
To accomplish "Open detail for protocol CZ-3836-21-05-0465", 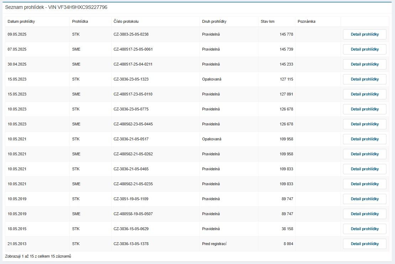I will point(364,169).
